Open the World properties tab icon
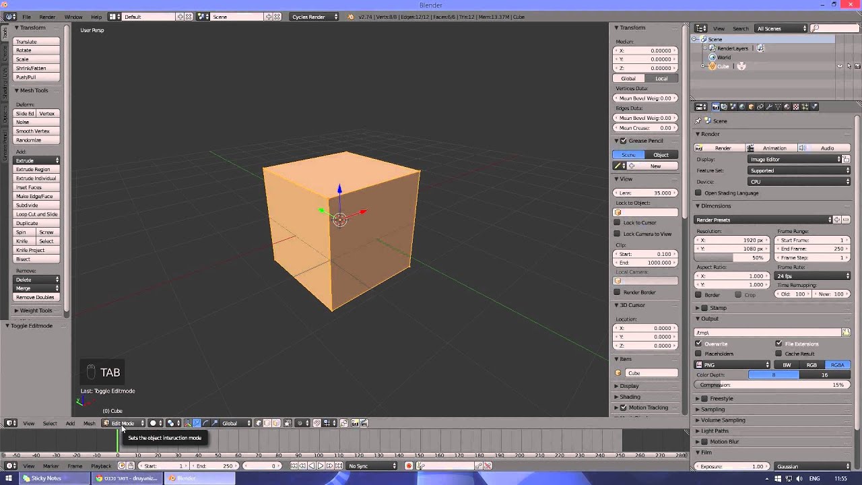This screenshot has height=485, width=862. [742, 106]
